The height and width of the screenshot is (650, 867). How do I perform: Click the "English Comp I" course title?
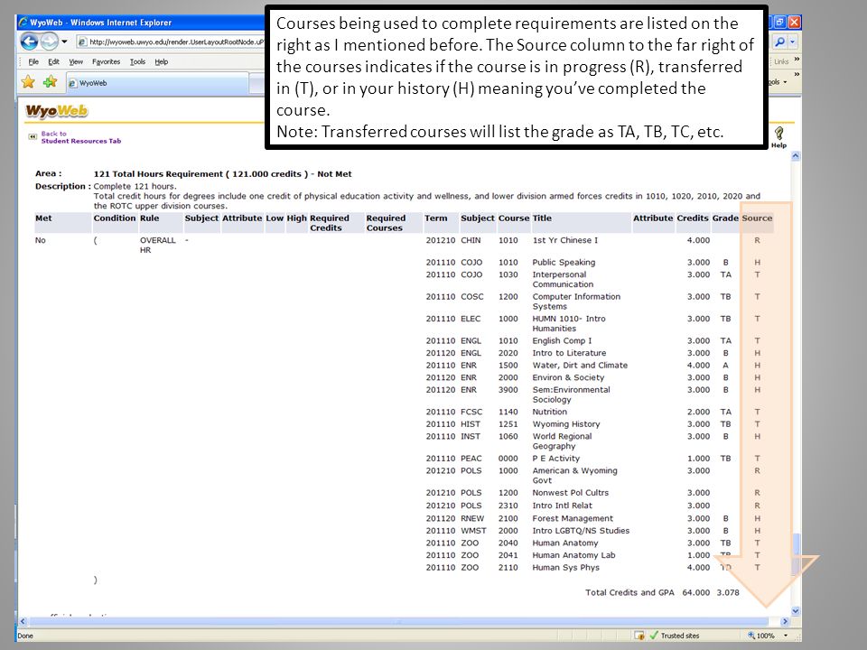click(562, 341)
